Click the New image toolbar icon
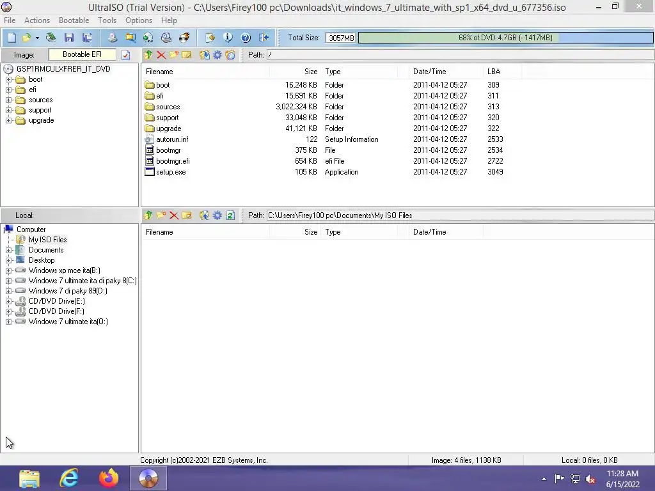The height and width of the screenshot is (491, 655). [x=12, y=38]
